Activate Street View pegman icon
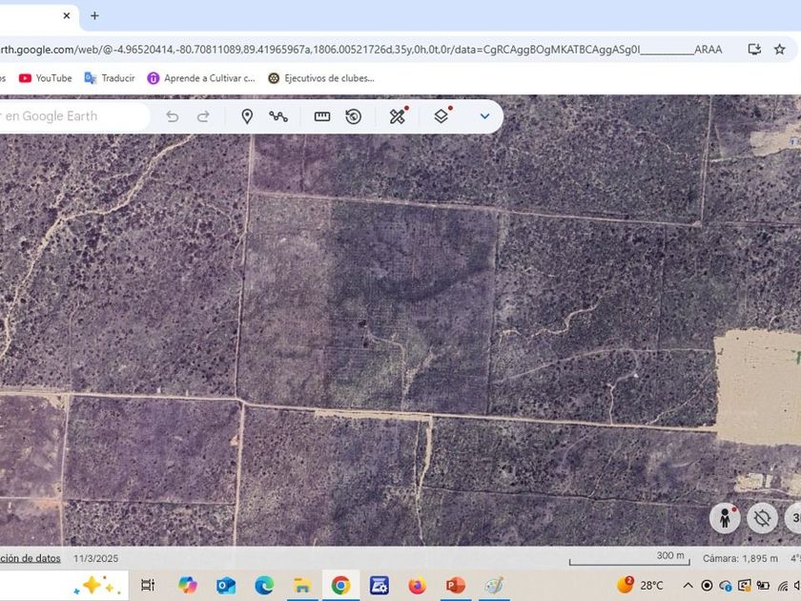 (x=726, y=518)
